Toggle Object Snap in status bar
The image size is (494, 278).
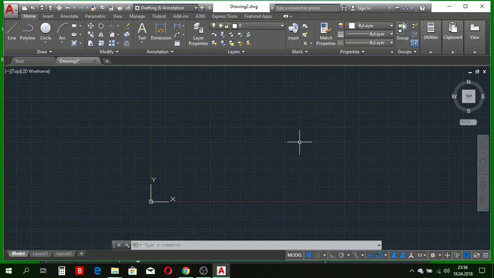(379, 255)
